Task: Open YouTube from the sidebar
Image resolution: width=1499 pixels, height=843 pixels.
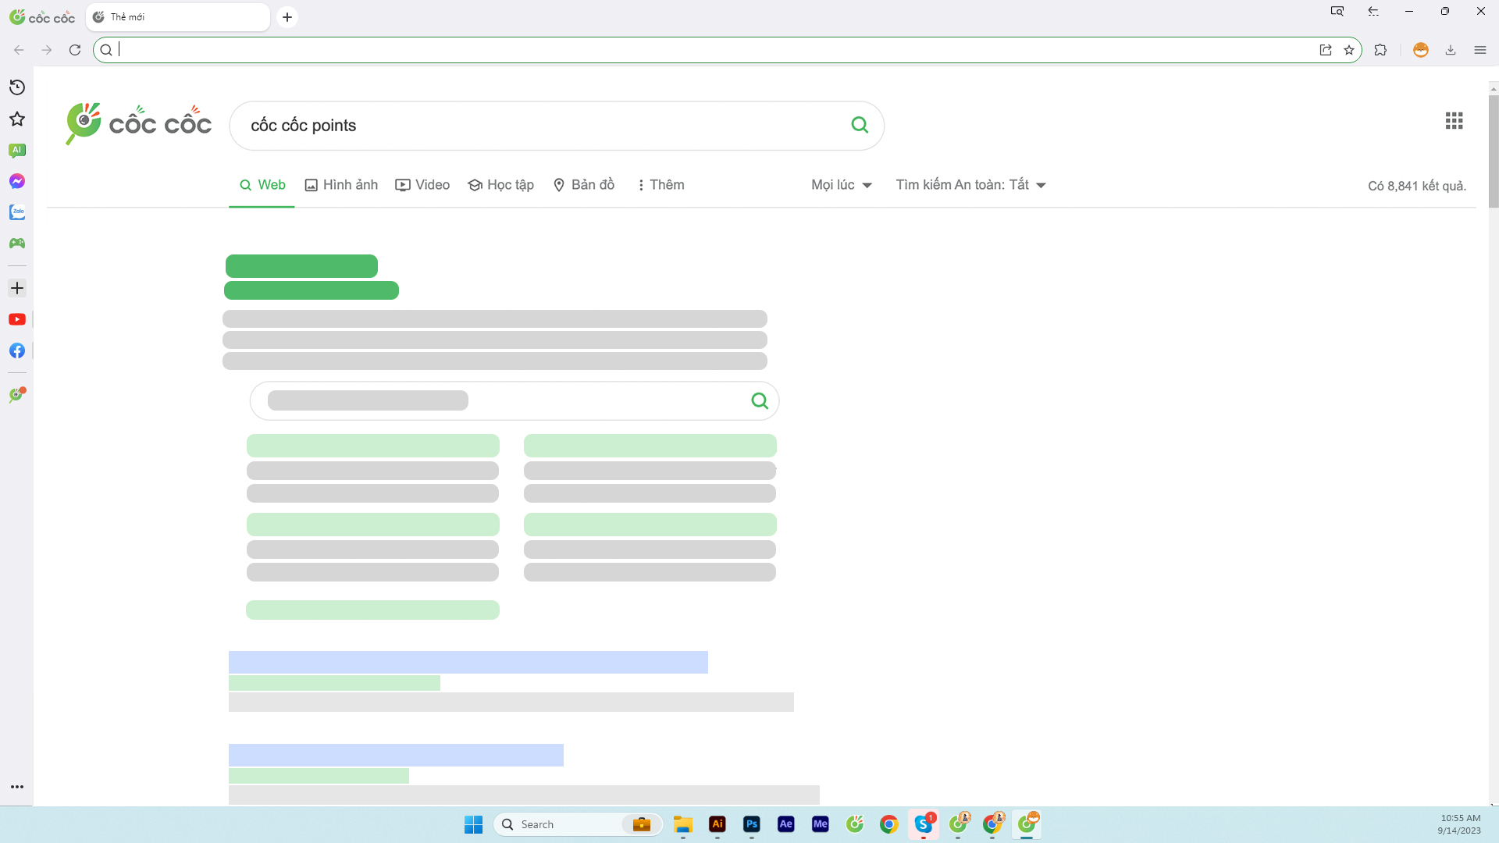Action: coord(17,319)
